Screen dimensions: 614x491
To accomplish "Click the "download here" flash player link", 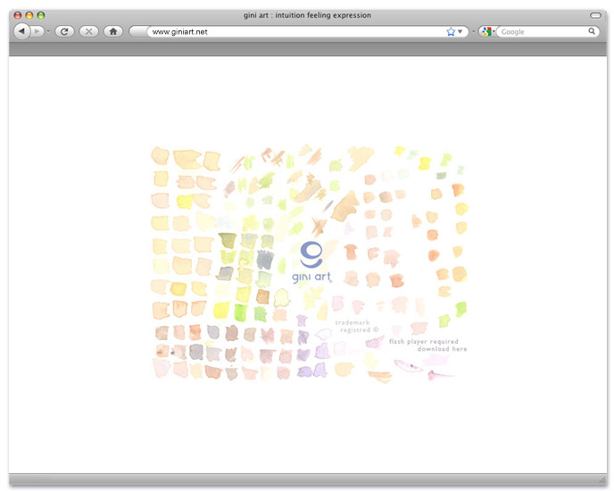I will pos(442,349).
